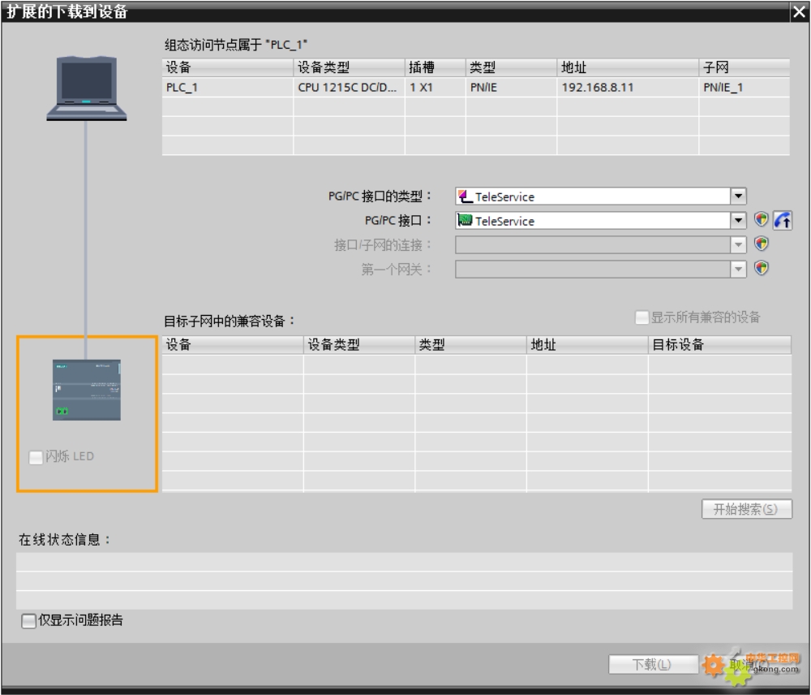Enable 显示所有兼容的设备 checkbox

tap(642, 317)
